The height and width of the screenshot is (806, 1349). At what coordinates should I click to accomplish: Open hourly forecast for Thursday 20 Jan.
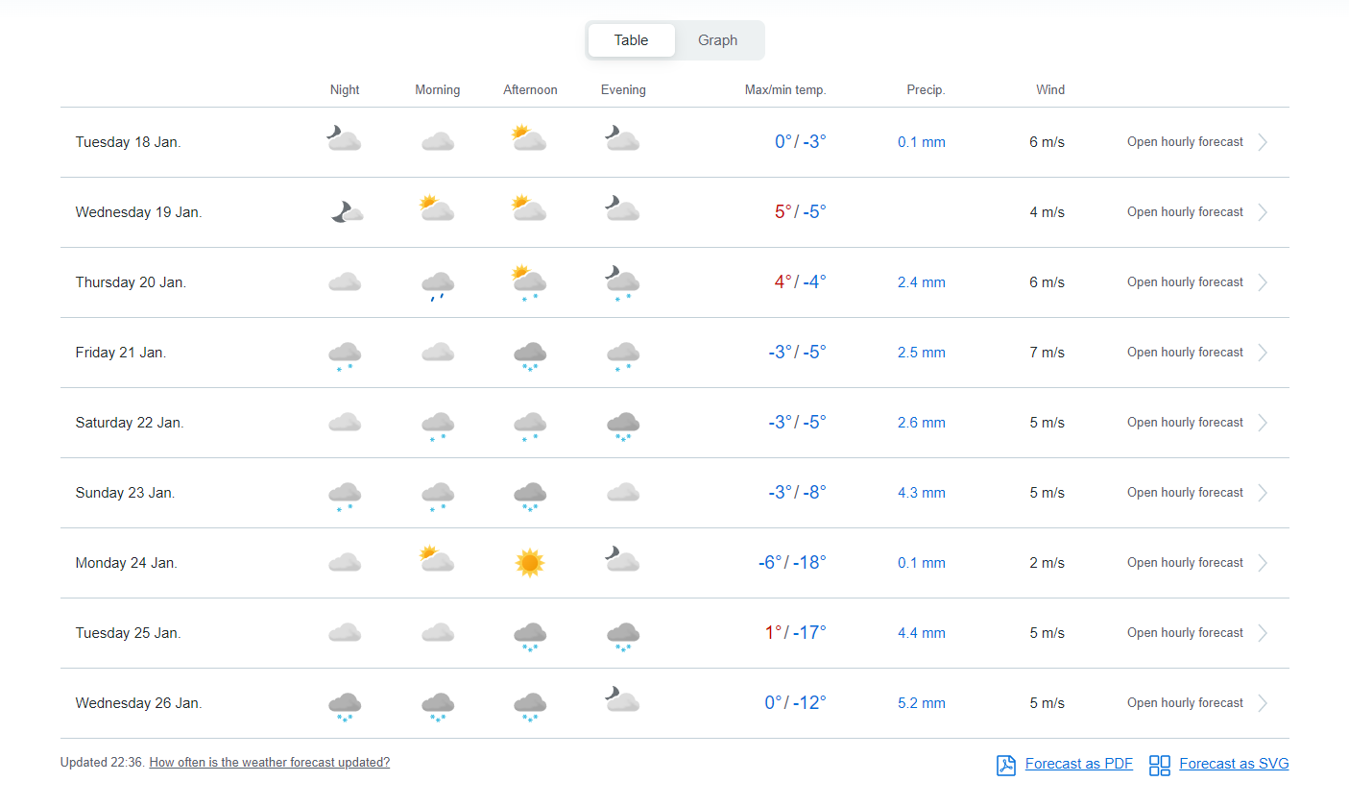pyautogui.click(x=1185, y=282)
